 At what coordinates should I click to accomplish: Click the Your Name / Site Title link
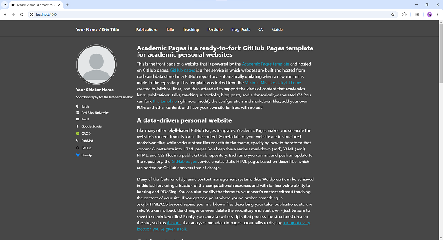[97, 30]
